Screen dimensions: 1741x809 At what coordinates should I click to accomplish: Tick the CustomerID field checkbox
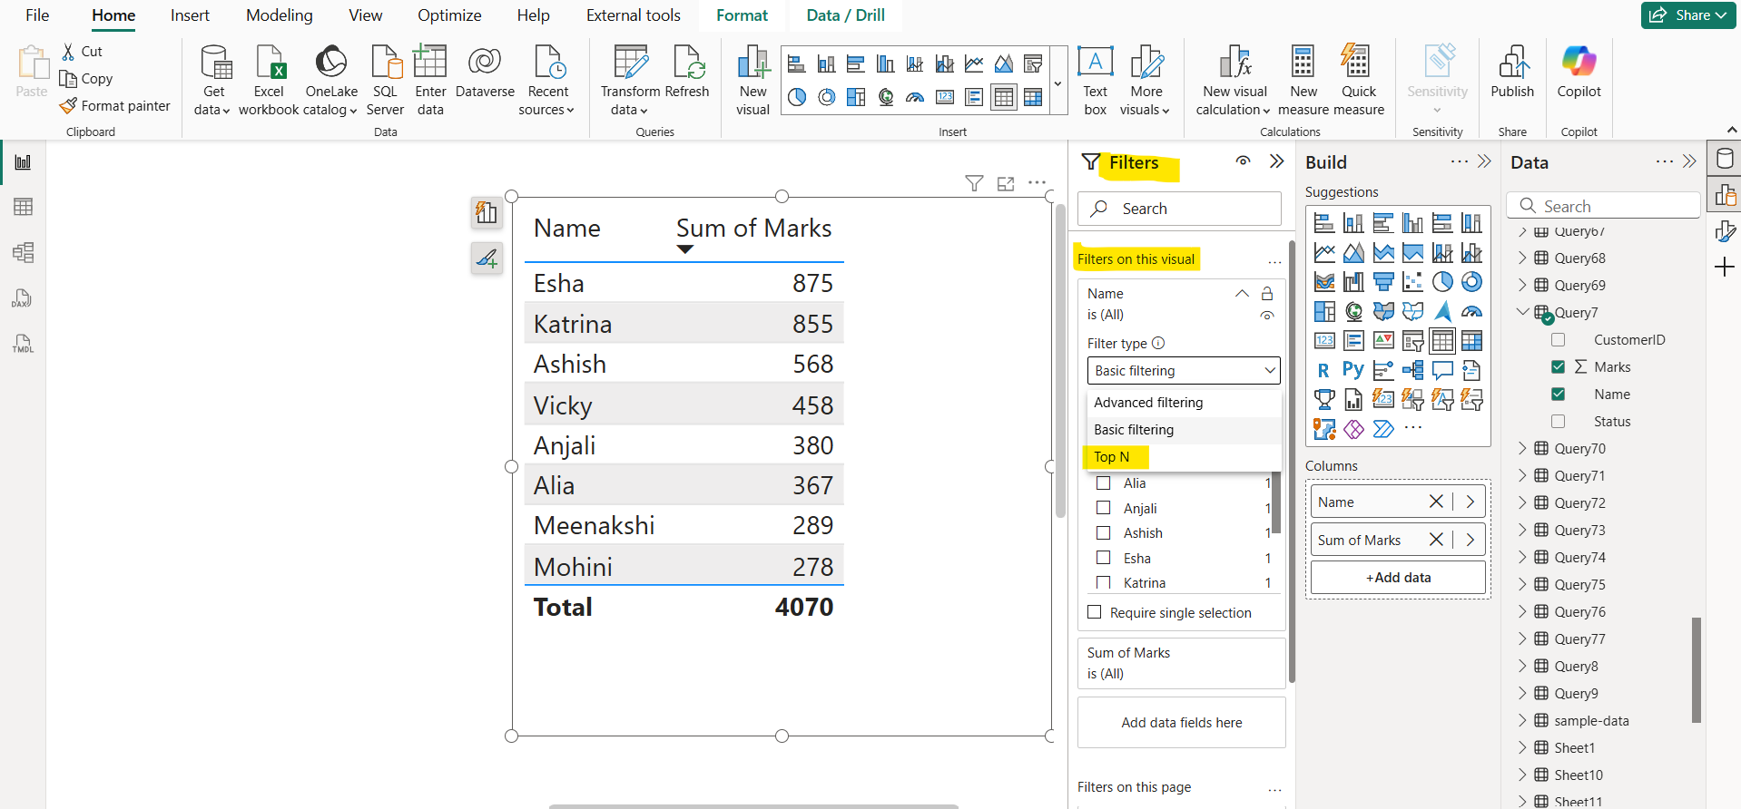click(x=1558, y=340)
